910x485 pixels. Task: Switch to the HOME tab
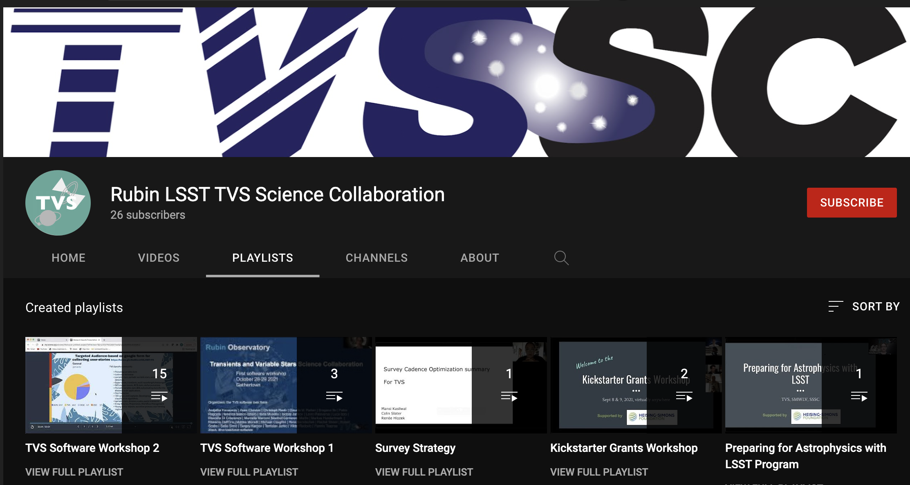click(68, 258)
